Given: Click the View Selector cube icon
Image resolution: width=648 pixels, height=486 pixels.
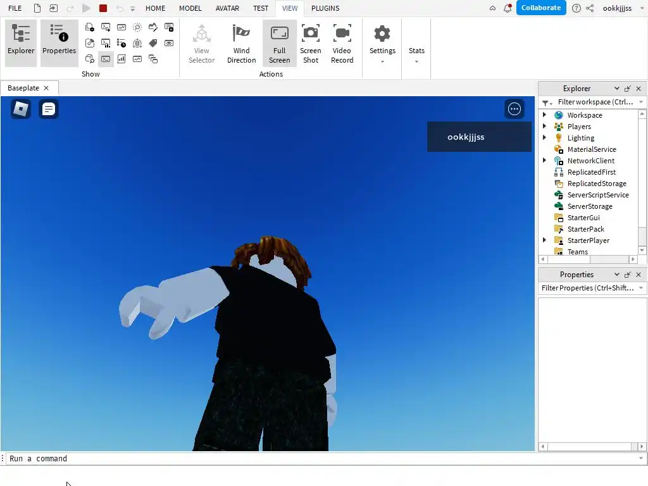Looking at the screenshot, I should click(202, 34).
